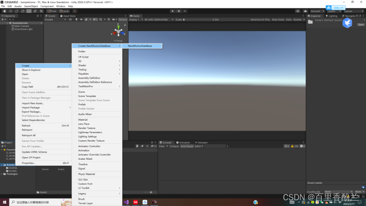Choose NewMissionDataBase from the submenu
The image size is (366, 206).
click(x=140, y=46)
